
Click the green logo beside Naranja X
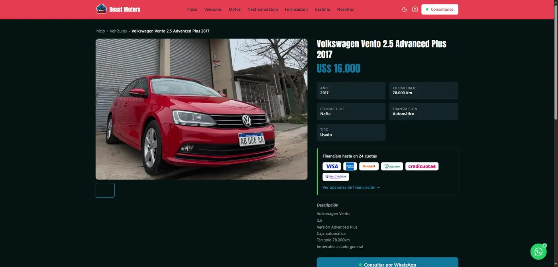[x=392, y=166]
